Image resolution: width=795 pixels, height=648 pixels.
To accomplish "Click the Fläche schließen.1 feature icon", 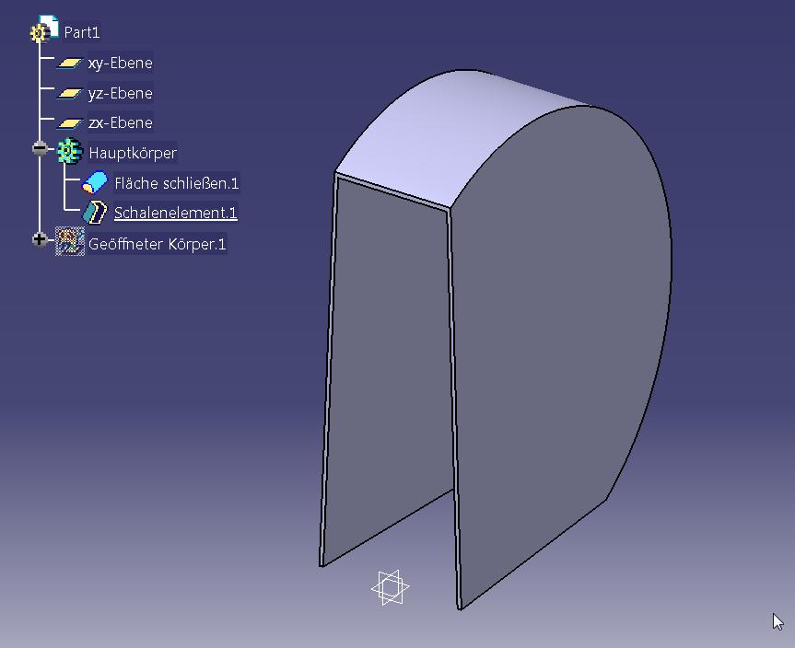I will [x=95, y=182].
